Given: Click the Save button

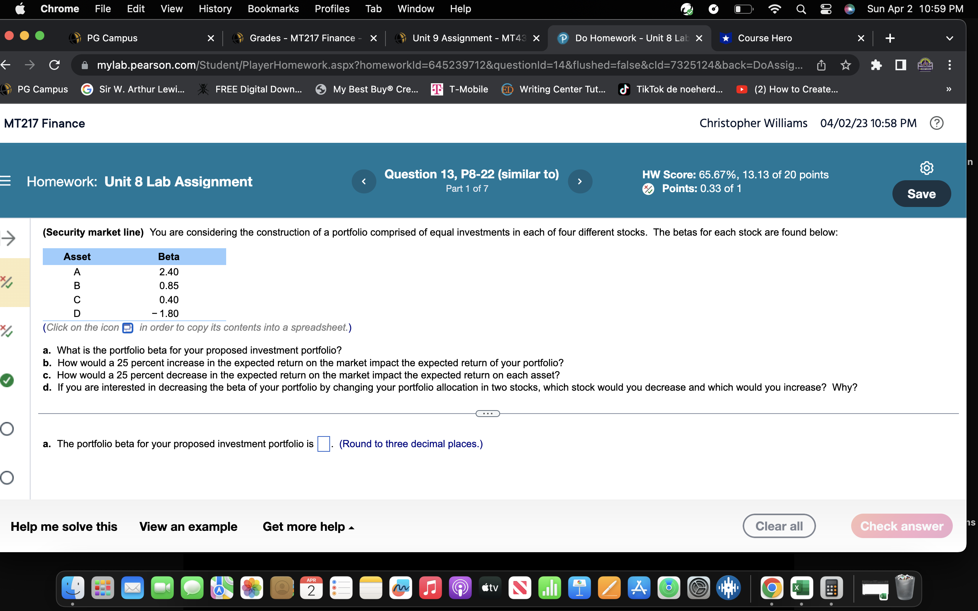Looking at the screenshot, I should click(x=921, y=194).
